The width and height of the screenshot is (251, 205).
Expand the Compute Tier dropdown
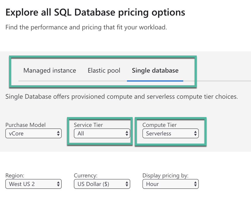[170, 134]
